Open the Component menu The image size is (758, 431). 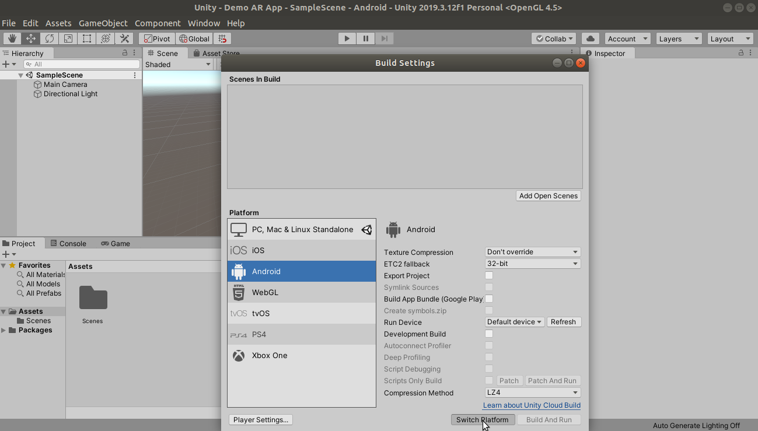click(158, 23)
